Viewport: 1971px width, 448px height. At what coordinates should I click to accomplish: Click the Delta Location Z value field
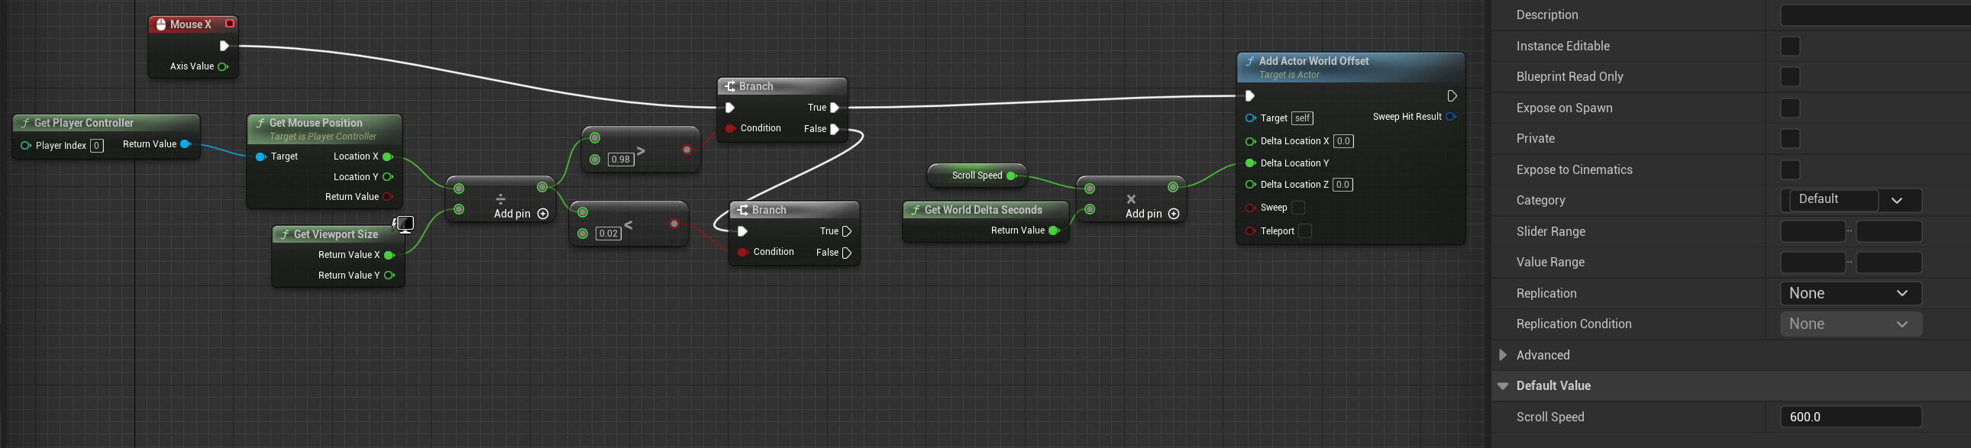(1343, 184)
